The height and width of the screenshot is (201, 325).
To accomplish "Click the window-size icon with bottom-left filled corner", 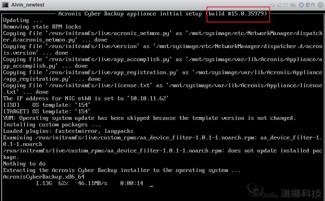I will click(279, 5).
